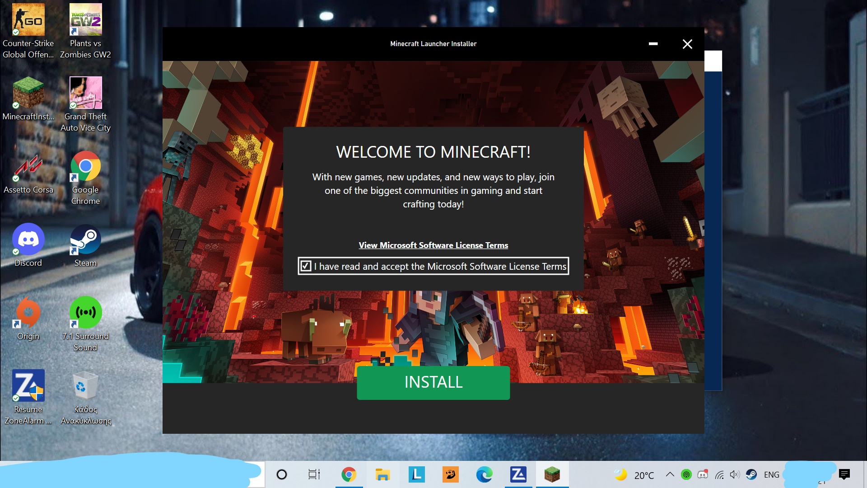Click the green INSTALL button
867x488 pixels.
click(433, 382)
